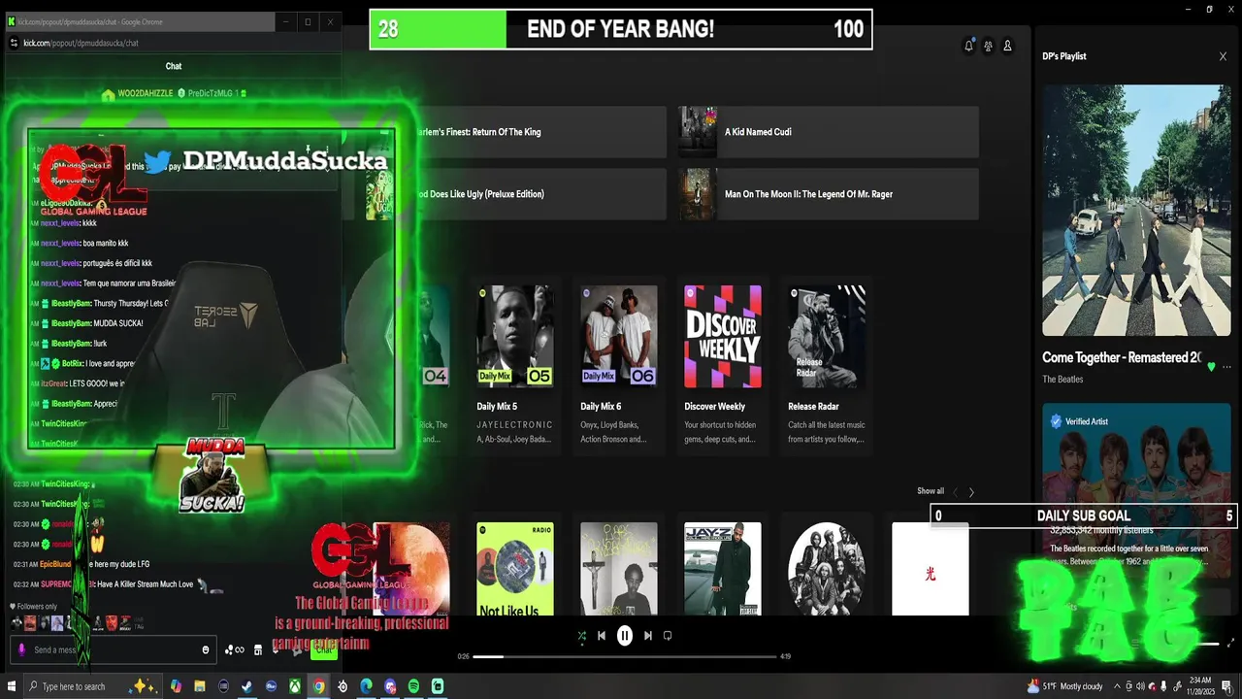The width and height of the screenshot is (1242, 699).
Task: Seek along the song progress bar
Action: 625,656
